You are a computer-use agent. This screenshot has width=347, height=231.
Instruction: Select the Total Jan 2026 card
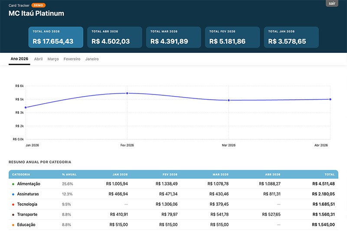click(x=291, y=37)
